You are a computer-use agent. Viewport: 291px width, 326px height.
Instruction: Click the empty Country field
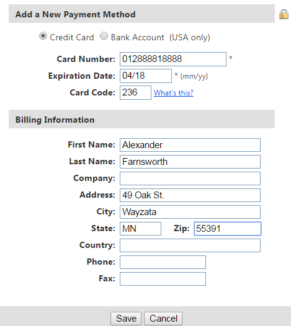pos(190,245)
